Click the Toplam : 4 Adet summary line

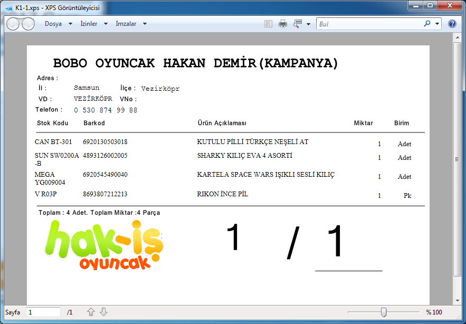99,213
